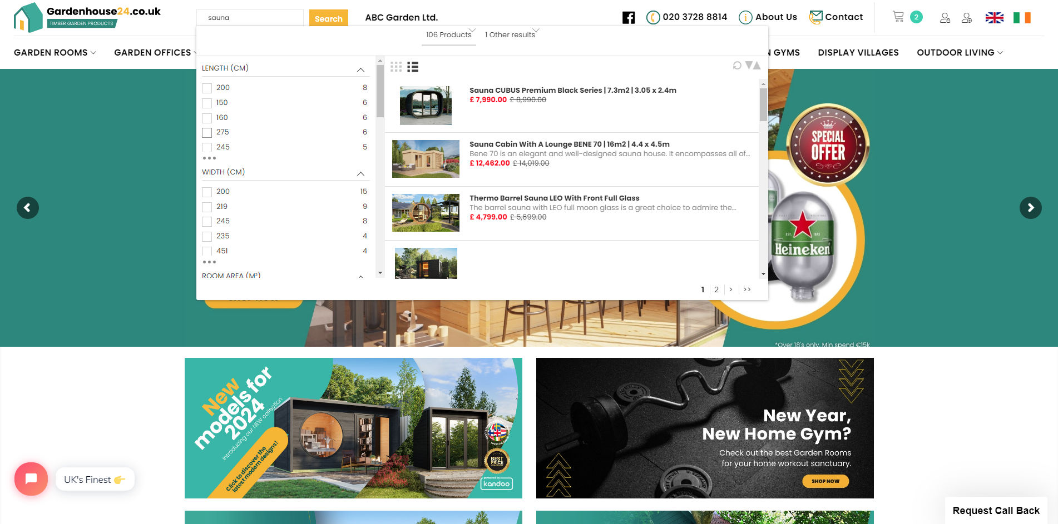
Task: Click the register account icon
Action: 967,18
